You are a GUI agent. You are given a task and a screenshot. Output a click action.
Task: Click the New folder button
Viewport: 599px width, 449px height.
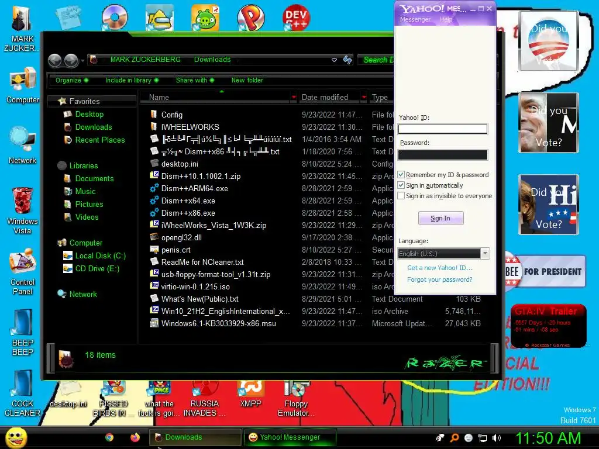tap(247, 80)
